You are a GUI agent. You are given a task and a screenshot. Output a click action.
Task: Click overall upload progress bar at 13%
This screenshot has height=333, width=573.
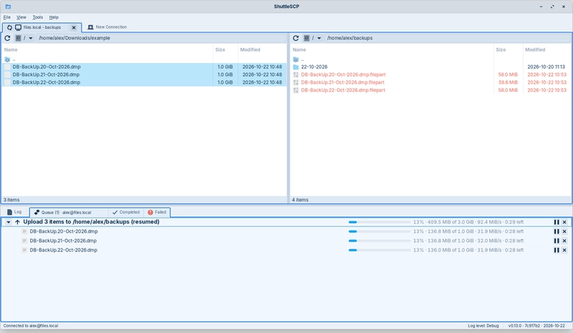tap(380, 222)
